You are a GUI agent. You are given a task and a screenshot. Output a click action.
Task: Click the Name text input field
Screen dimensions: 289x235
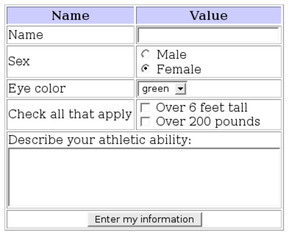click(208, 35)
